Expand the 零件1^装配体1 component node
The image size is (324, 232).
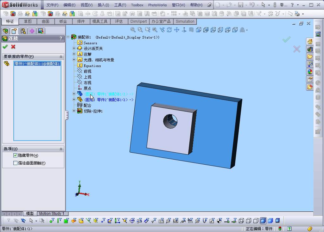pyautogui.click(x=74, y=94)
